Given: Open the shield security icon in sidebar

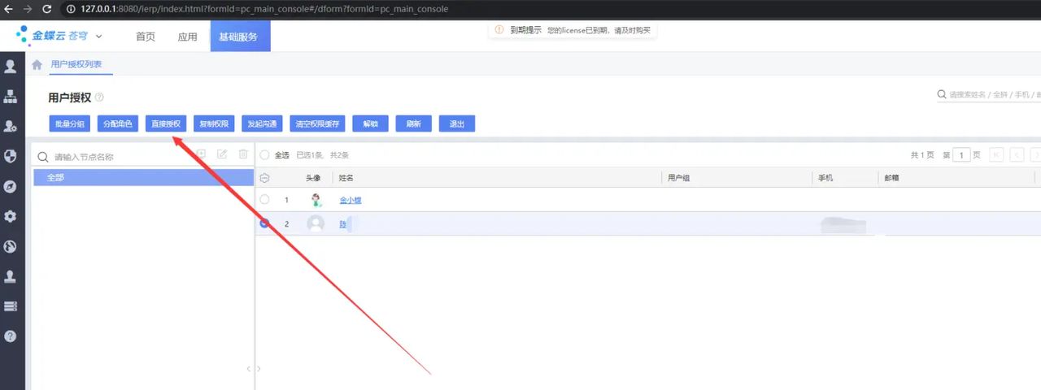Looking at the screenshot, I should [x=11, y=156].
